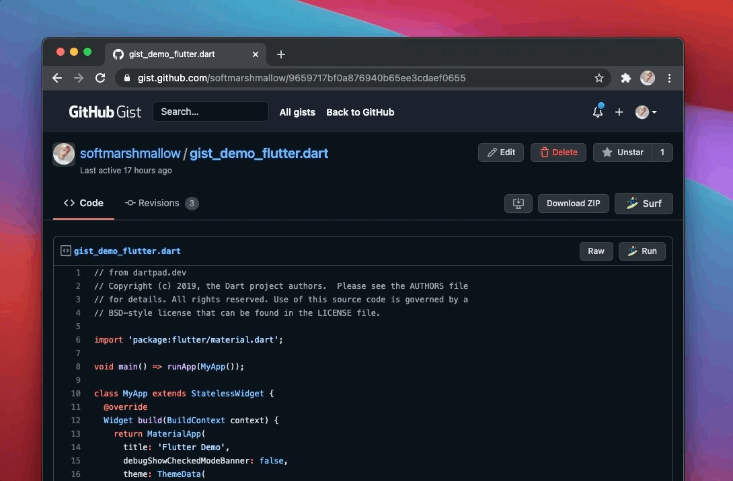Download ZIP of the gist
Viewport: 733px width, 481px height.
pyautogui.click(x=573, y=204)
